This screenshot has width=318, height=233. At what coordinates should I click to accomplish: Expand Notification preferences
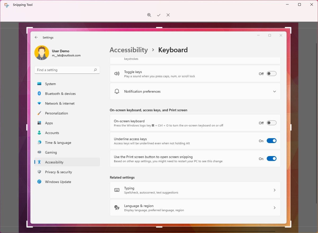[274, 91]
